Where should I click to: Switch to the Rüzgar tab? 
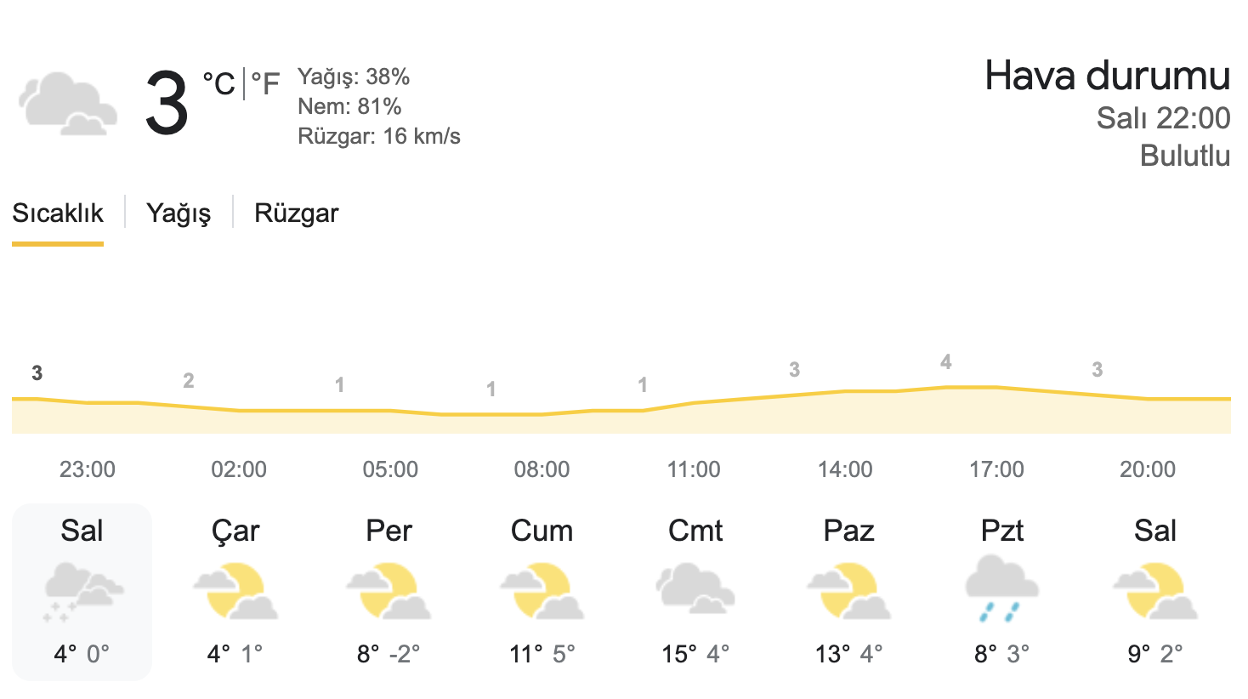click(x=296, y=213)
